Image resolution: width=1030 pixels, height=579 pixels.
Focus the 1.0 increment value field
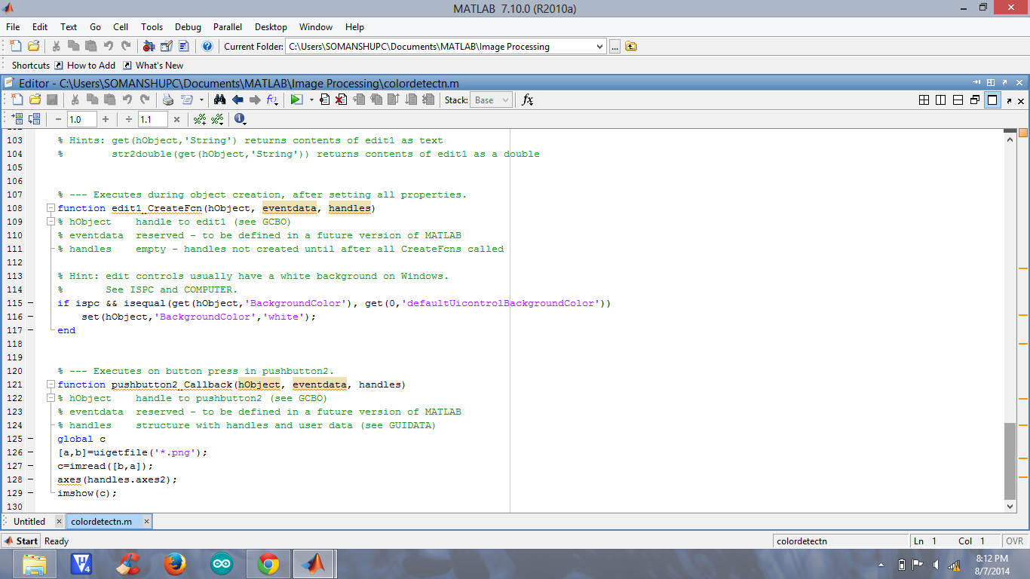(81, 119)
